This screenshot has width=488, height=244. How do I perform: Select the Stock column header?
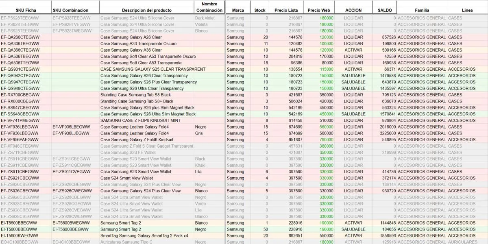pyautogui.click(x=260, y=10)
